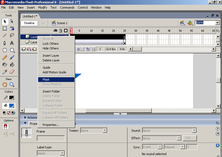This screenshot has height=157, width=222.
Task: Click the Smooth option icon
Action: 6,134
